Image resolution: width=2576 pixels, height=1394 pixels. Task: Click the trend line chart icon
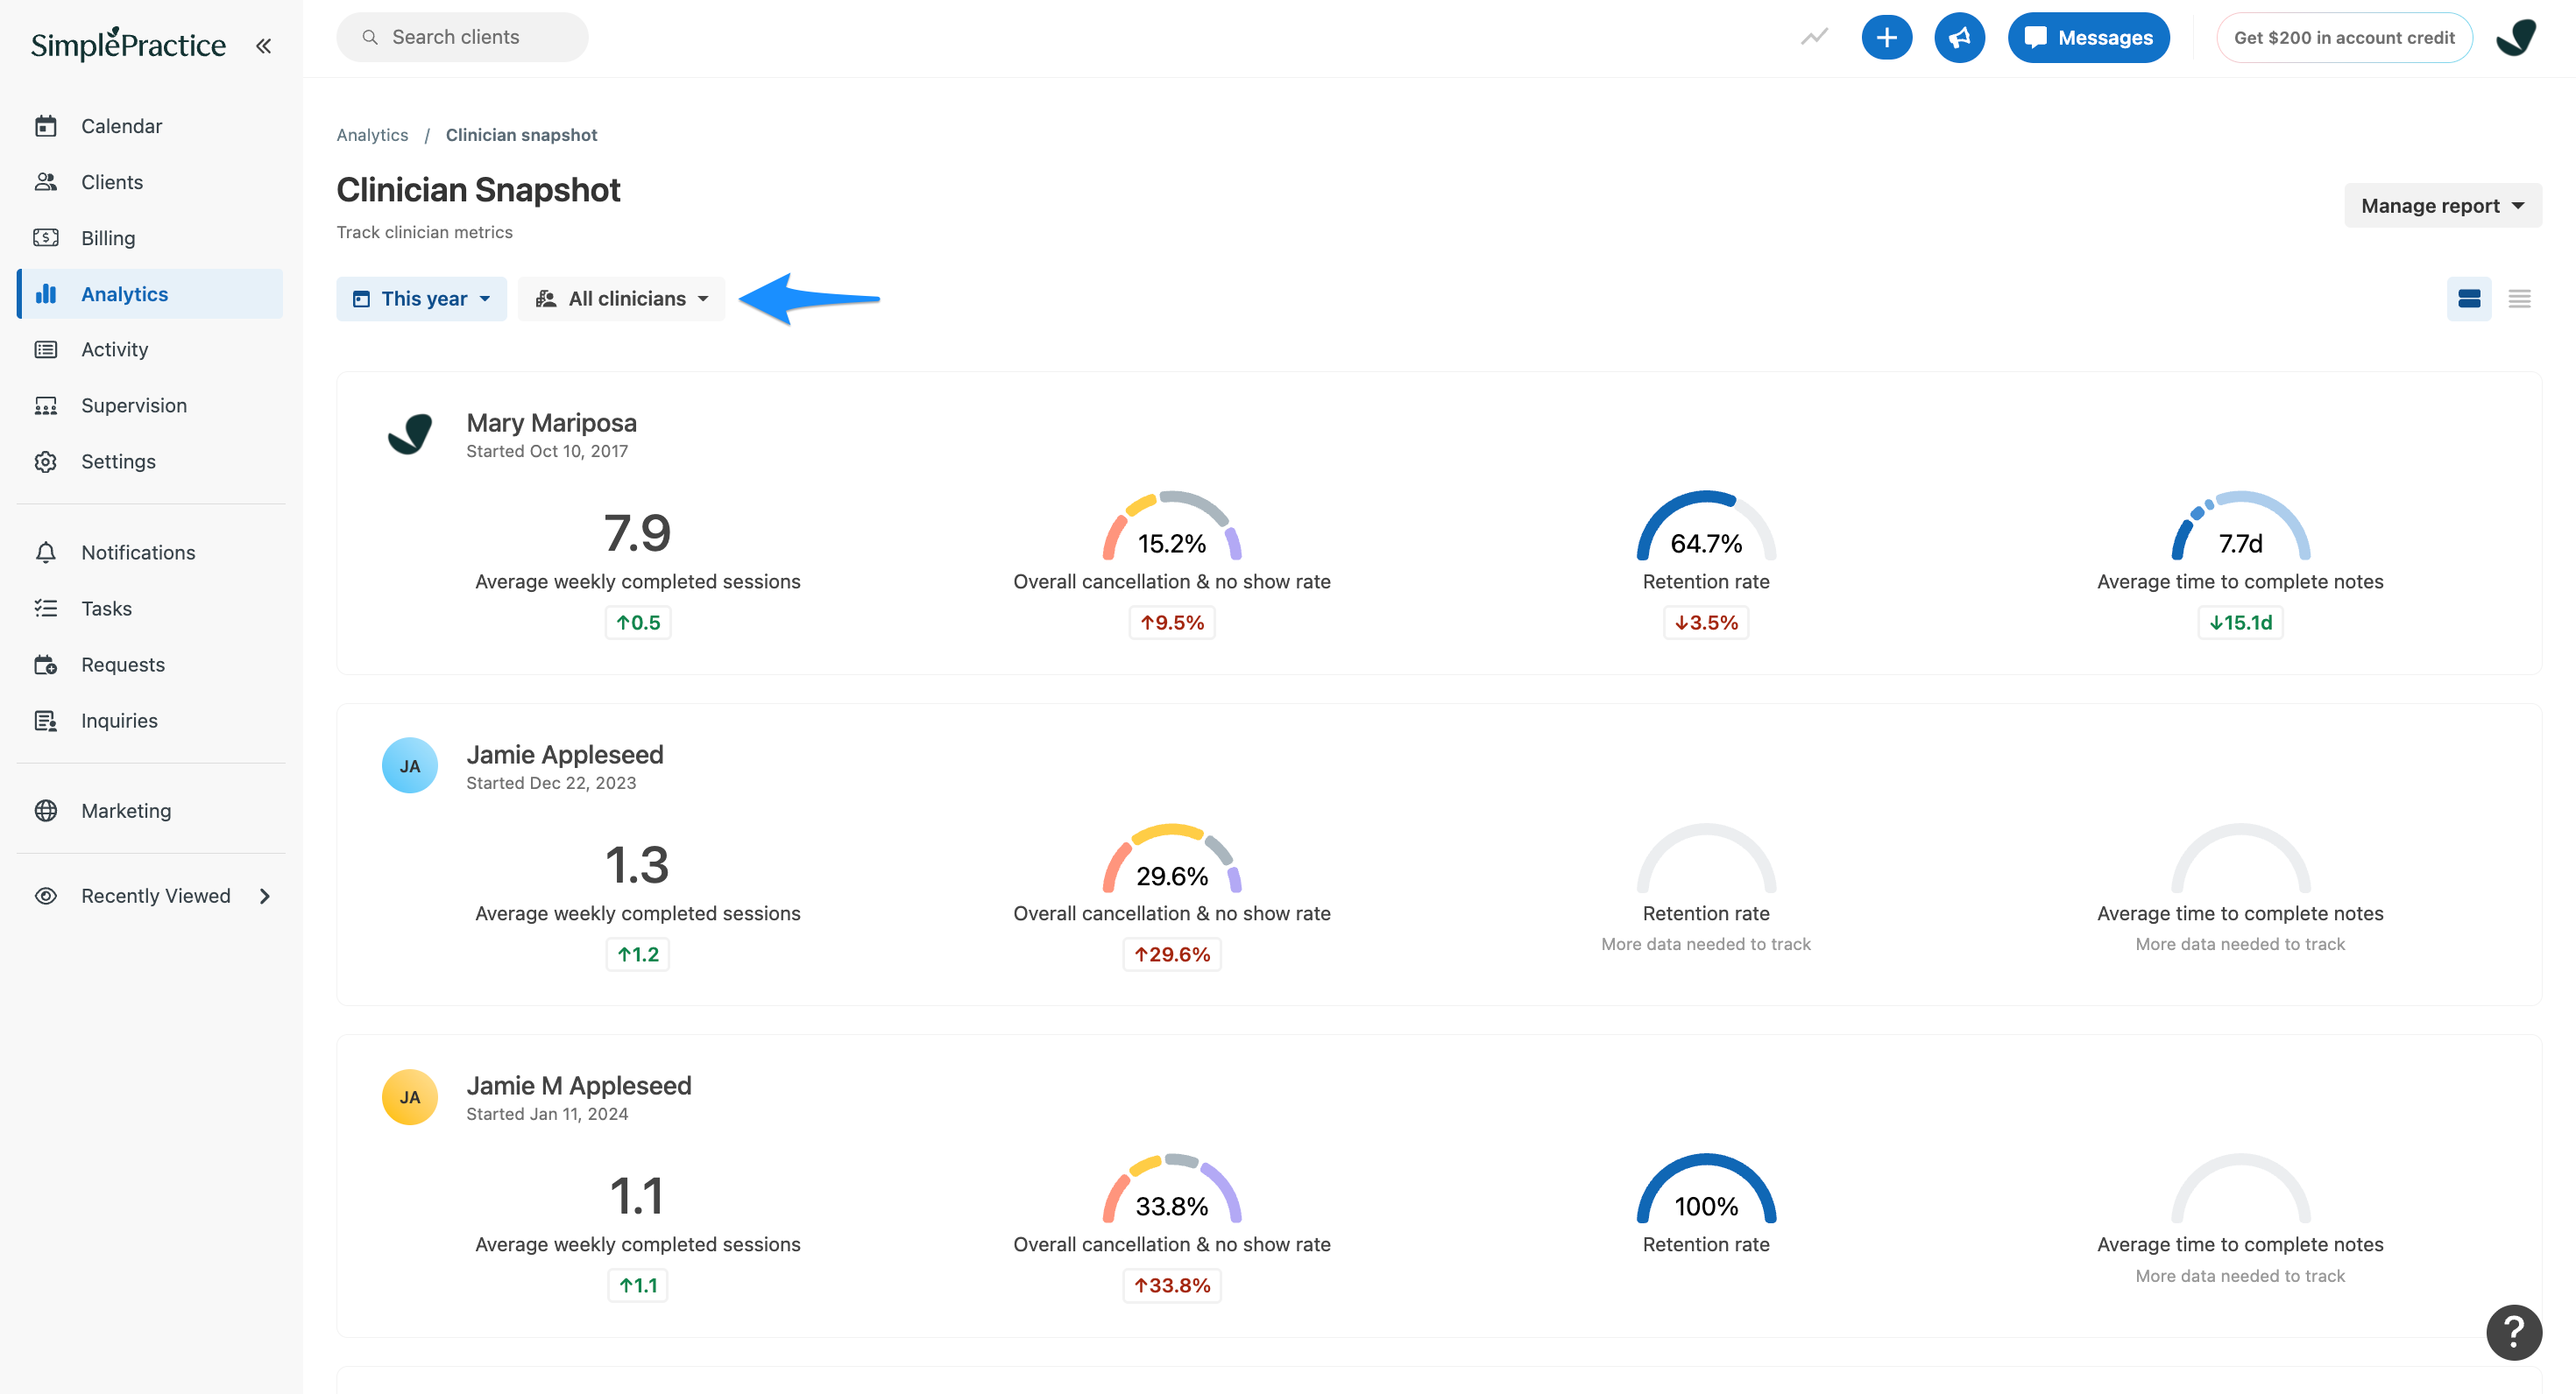coord(1814,37)
